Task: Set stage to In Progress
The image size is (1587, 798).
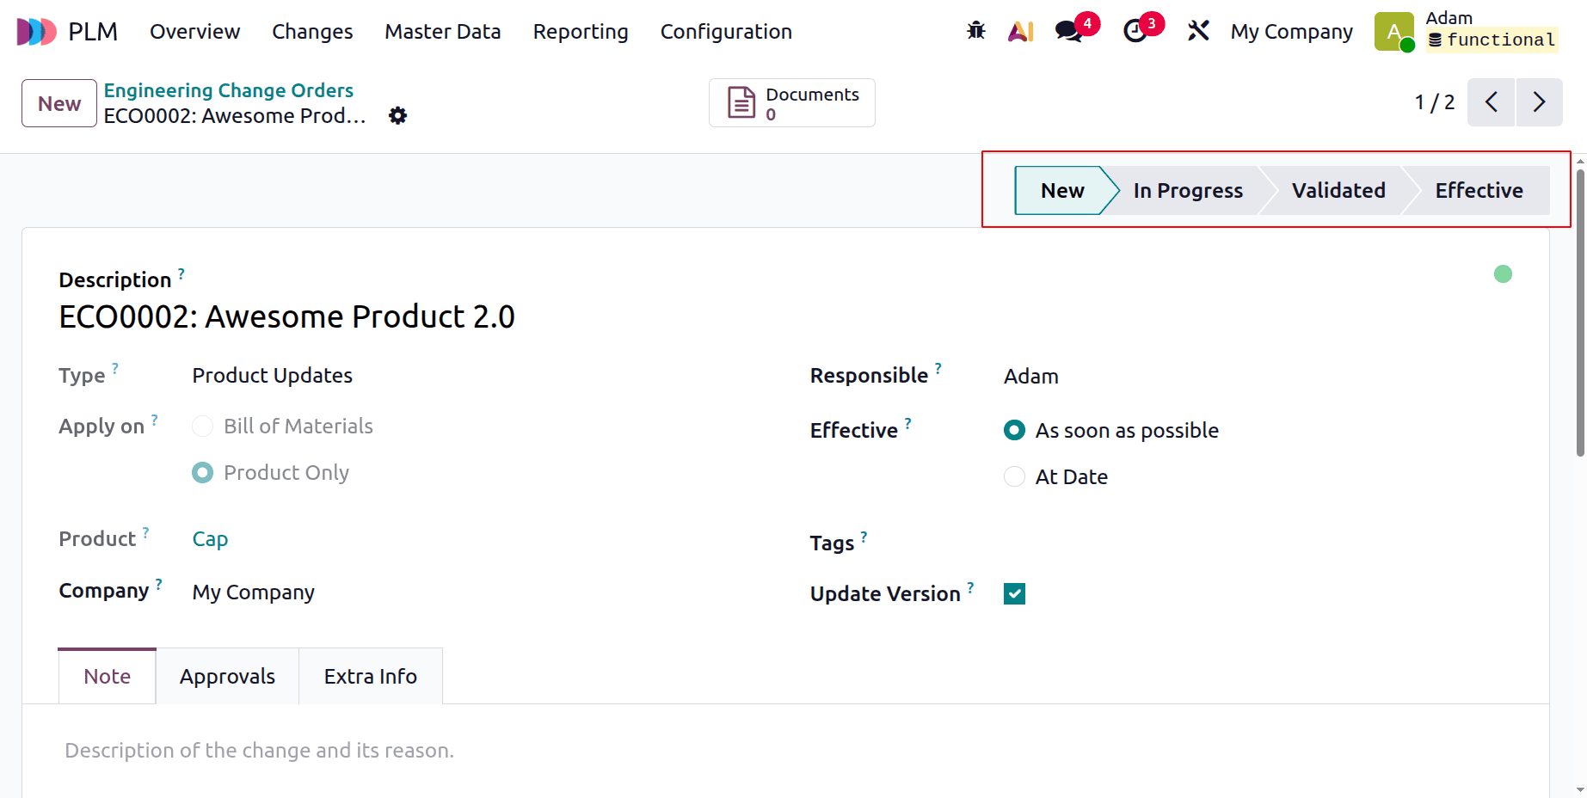Action: coord(1187,191)
